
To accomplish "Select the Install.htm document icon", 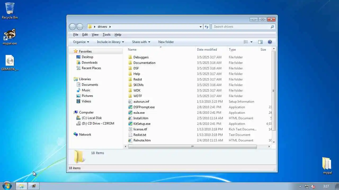I will (130, 118).
